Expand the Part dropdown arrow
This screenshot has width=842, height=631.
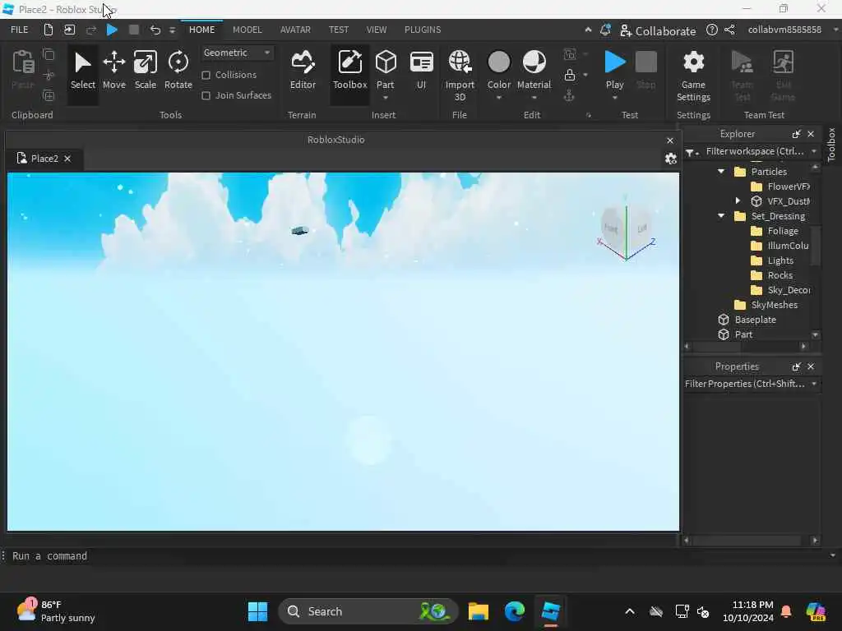click(x=386, y=98)
